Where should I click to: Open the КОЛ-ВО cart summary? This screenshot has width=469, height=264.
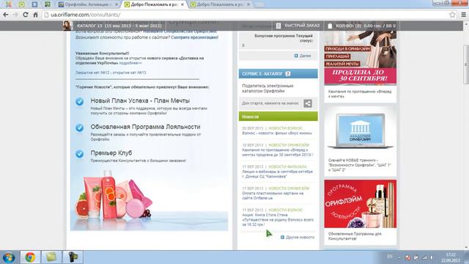tap(366, 26)
